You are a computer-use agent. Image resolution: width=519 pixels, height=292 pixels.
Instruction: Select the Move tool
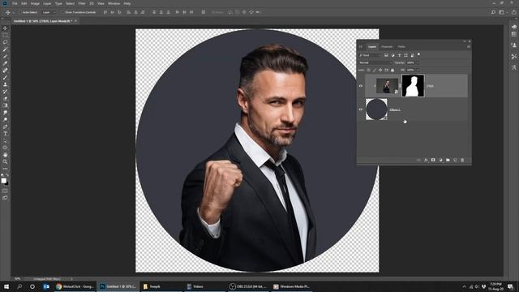[x=5, y=28]
